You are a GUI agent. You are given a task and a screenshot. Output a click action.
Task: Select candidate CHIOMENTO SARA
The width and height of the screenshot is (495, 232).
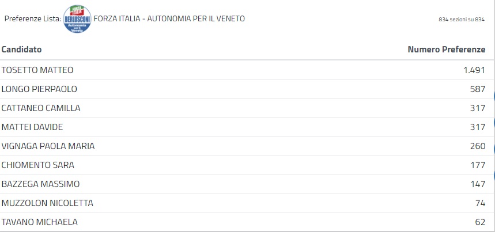coord(38,165)
